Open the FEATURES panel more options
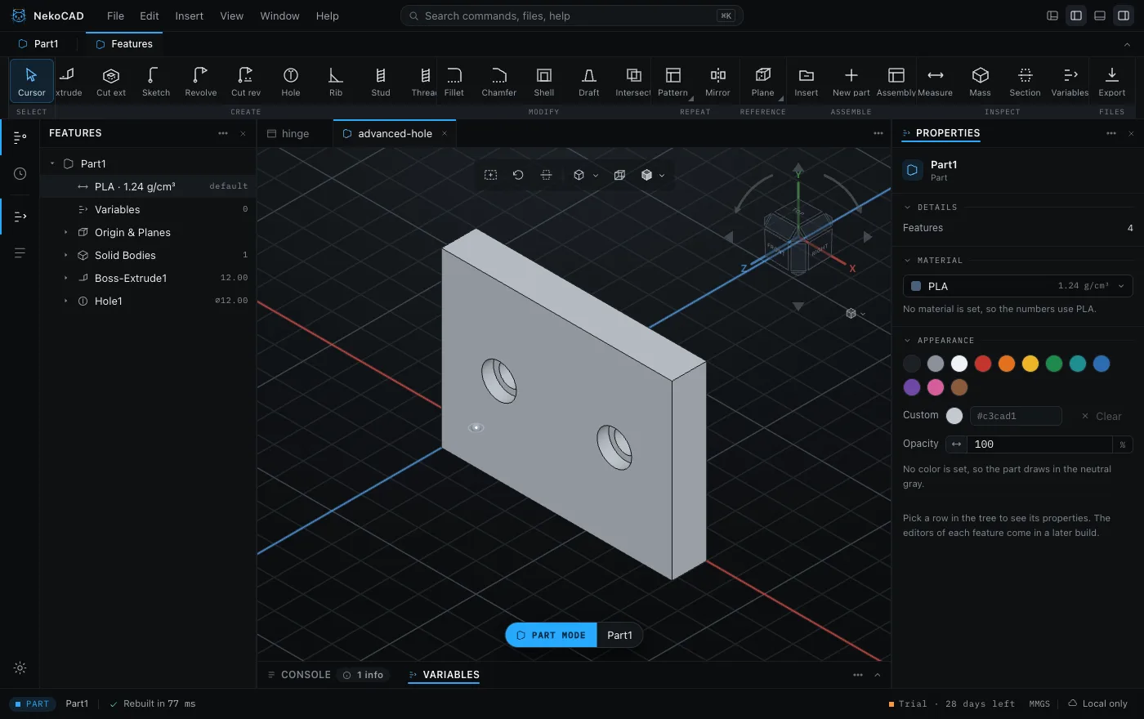Image resolution: width=1144 pixels, height=719 pixels. [x=223, y=133]
